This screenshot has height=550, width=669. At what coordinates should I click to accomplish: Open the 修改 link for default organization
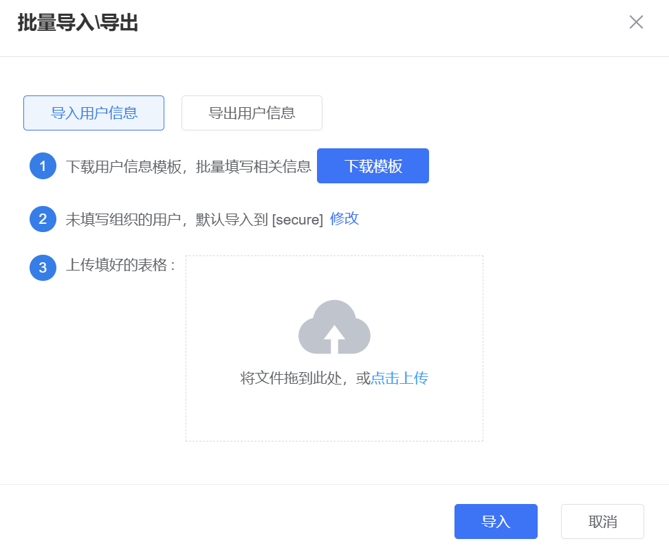(x=344, y=218)
